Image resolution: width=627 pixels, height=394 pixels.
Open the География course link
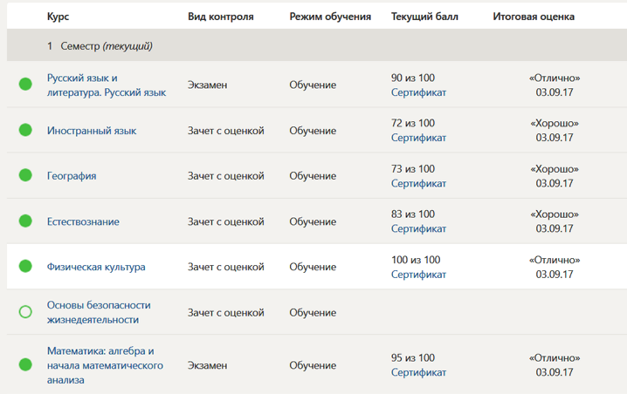pyautogui.click(x=72, y=176)
